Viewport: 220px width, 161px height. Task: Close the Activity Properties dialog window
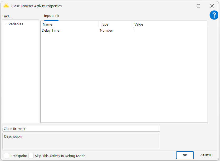pos(212,6)
